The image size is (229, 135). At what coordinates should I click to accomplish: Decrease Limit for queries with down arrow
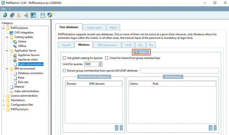coord(100,65)
